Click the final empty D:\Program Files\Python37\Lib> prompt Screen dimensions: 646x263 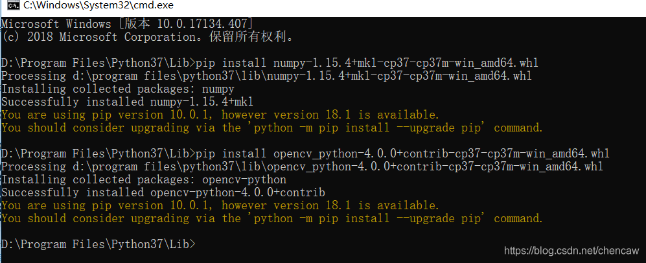pyautogui.click(x=98, y=244)
